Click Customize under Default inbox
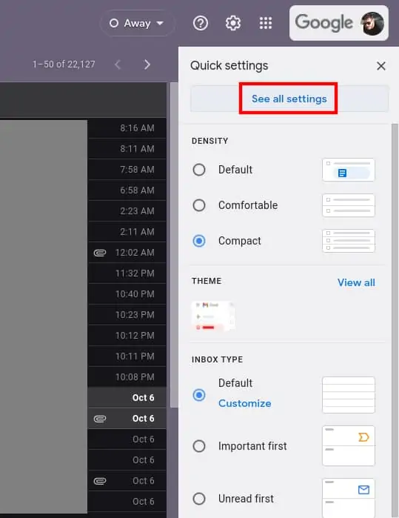399x518 pixels. [x=244, y=403]
